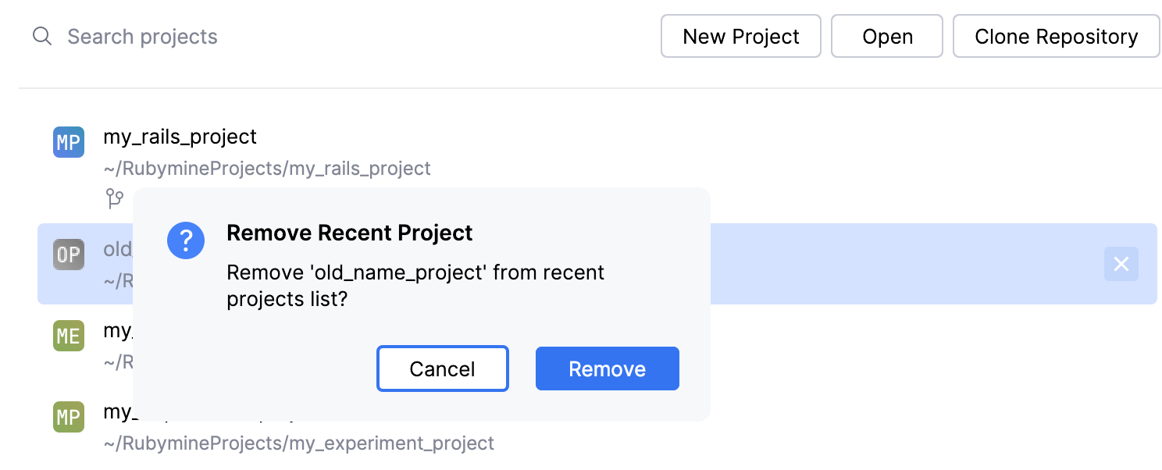The height and width of the screenshot is (470, 1162).
Task: Click the Open button
Action: [x=887, y=36]
